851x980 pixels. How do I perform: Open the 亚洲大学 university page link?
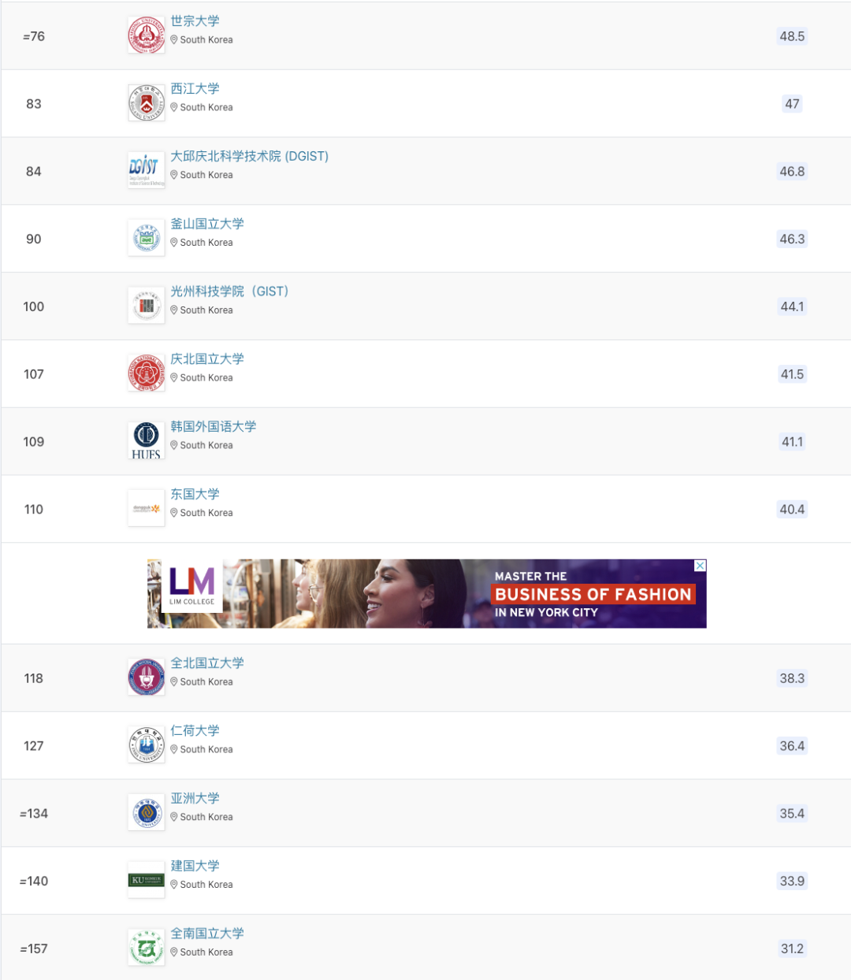(x=195, y=799)
